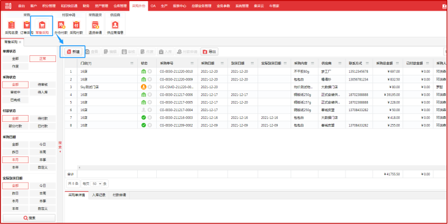Select 作废 under 单据状态 filter
The height and width of the screenshot is (224, 448).
click(x=15, y=66)
